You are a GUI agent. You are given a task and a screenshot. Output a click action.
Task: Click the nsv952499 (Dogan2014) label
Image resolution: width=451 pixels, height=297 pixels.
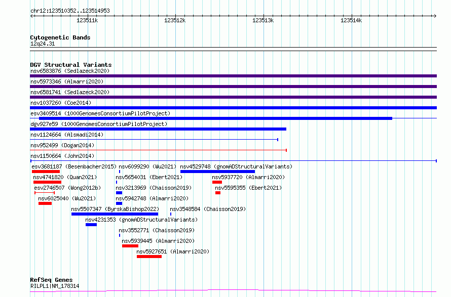(62, 145)
